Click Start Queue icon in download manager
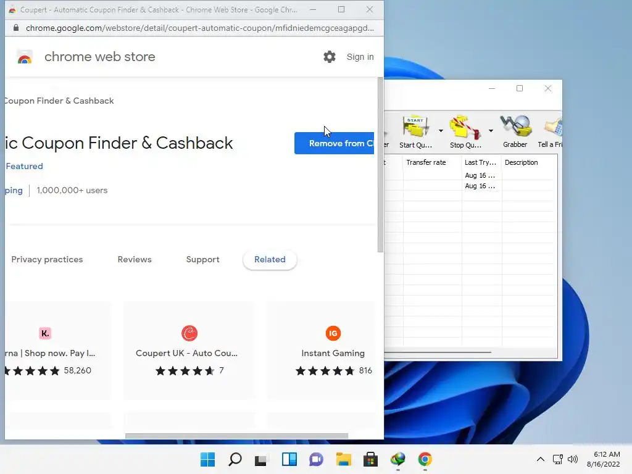 (x=415, y=127)
